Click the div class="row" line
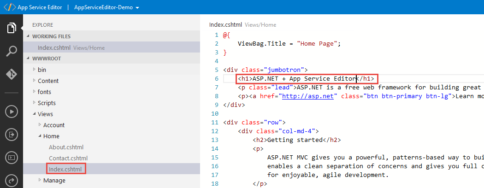The height and width of the screenshot is (188, 484). pyautogui.click(x=254, y=122)
